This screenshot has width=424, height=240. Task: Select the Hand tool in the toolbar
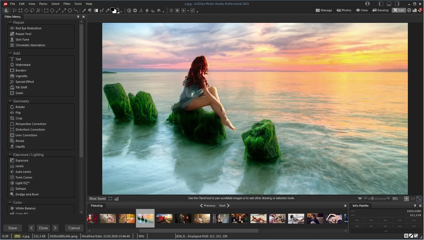click(6, 10)
